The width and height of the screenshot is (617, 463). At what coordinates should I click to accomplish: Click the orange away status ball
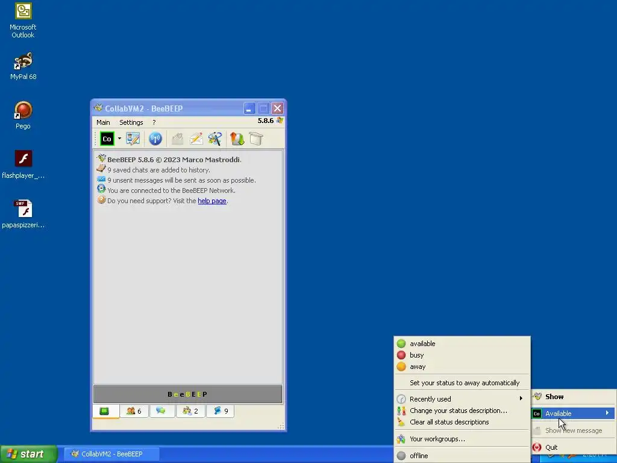point(401,367)
